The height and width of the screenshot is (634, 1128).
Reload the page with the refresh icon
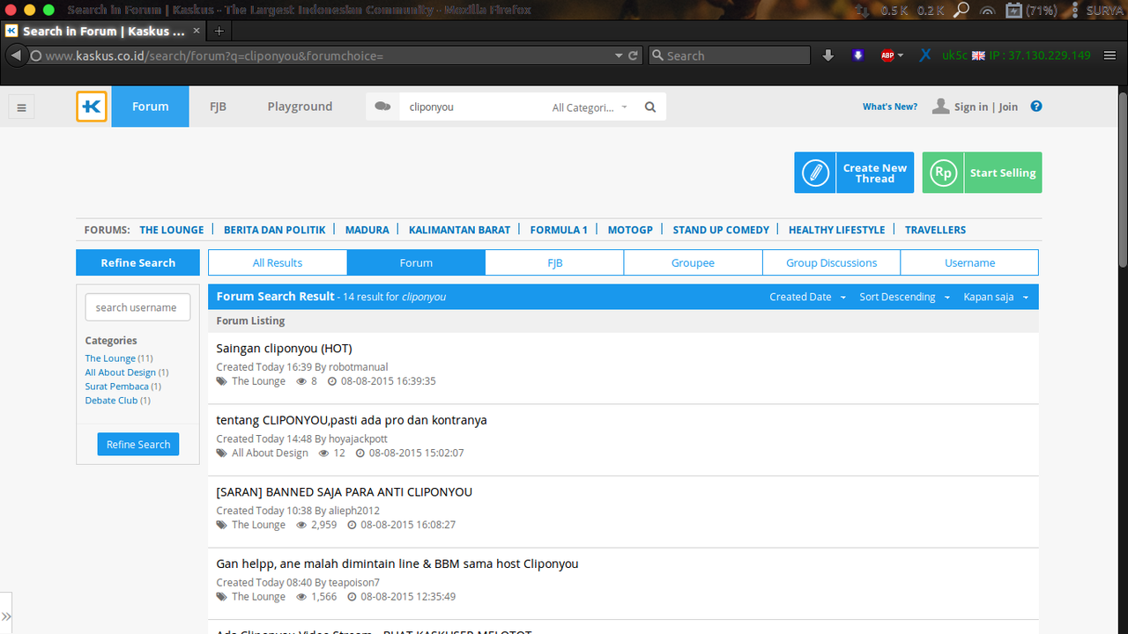pos(633,55)
